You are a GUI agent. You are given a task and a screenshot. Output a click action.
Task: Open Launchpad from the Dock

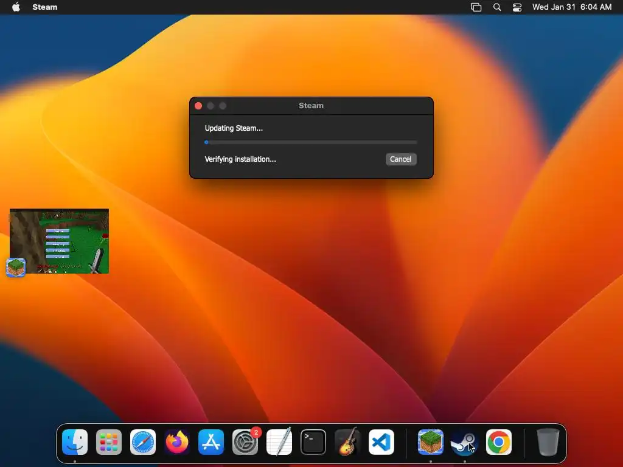[109, 442]
